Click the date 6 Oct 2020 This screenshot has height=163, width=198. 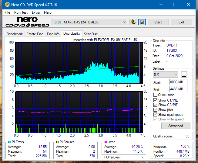coord(174,56)
